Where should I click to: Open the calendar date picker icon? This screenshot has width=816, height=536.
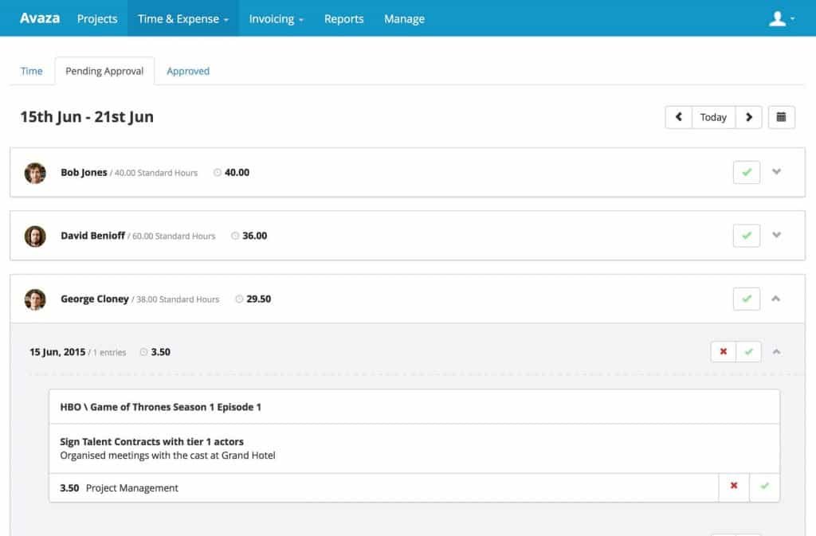tap(781, 117)
